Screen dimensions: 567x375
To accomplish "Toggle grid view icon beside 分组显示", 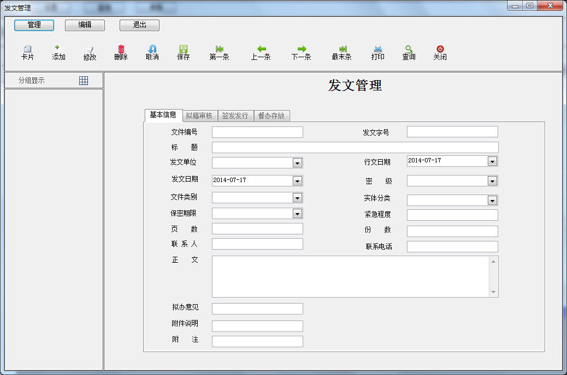I will coord(84,81).
